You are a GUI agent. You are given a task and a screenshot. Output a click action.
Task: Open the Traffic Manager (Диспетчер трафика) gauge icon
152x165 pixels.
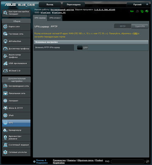tap(5, 49)
